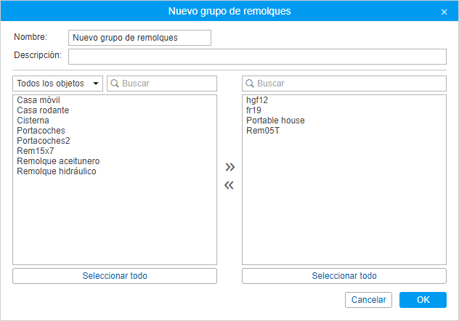This screenshot has height=321, width=459.
Task: Choose Rem05T in the group list
Action: [x=263, y=131]
